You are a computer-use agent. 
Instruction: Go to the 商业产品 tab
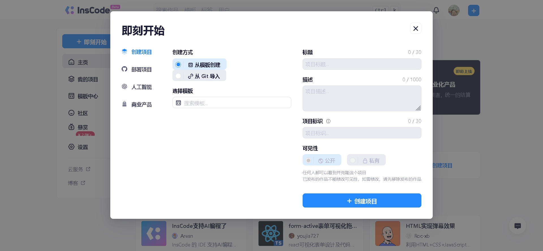pos(137,104)
